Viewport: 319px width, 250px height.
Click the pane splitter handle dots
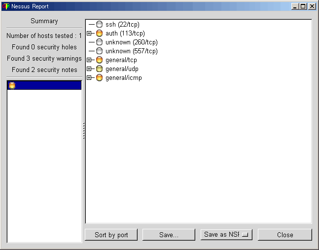(84, 131)
